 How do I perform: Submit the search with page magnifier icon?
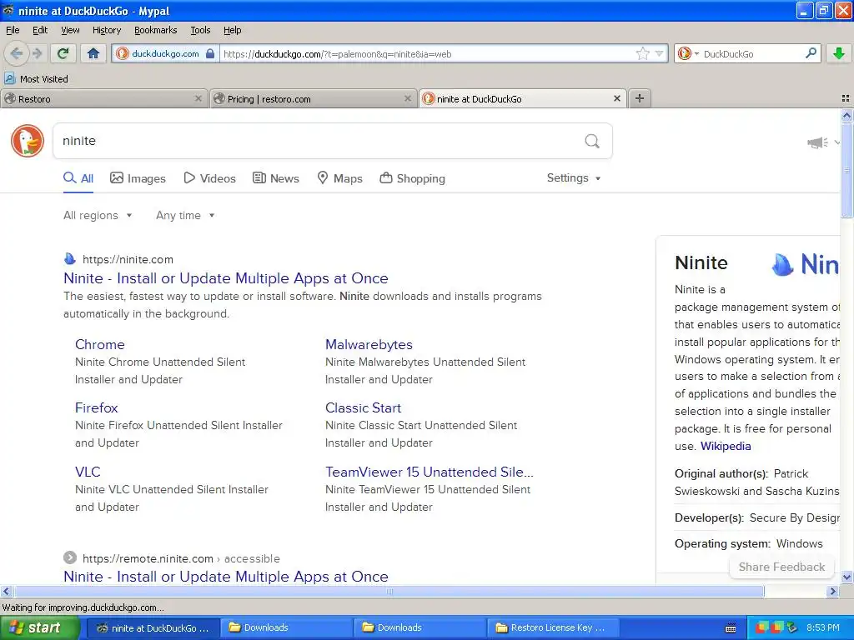point(592,141)
